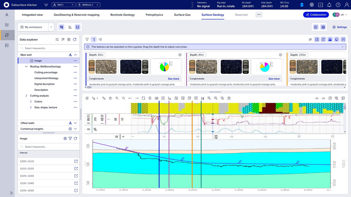The width and height of the screenshot is (351, 197).
Task: Switch to the Petrophysics tab
Action: click(154, 15)
